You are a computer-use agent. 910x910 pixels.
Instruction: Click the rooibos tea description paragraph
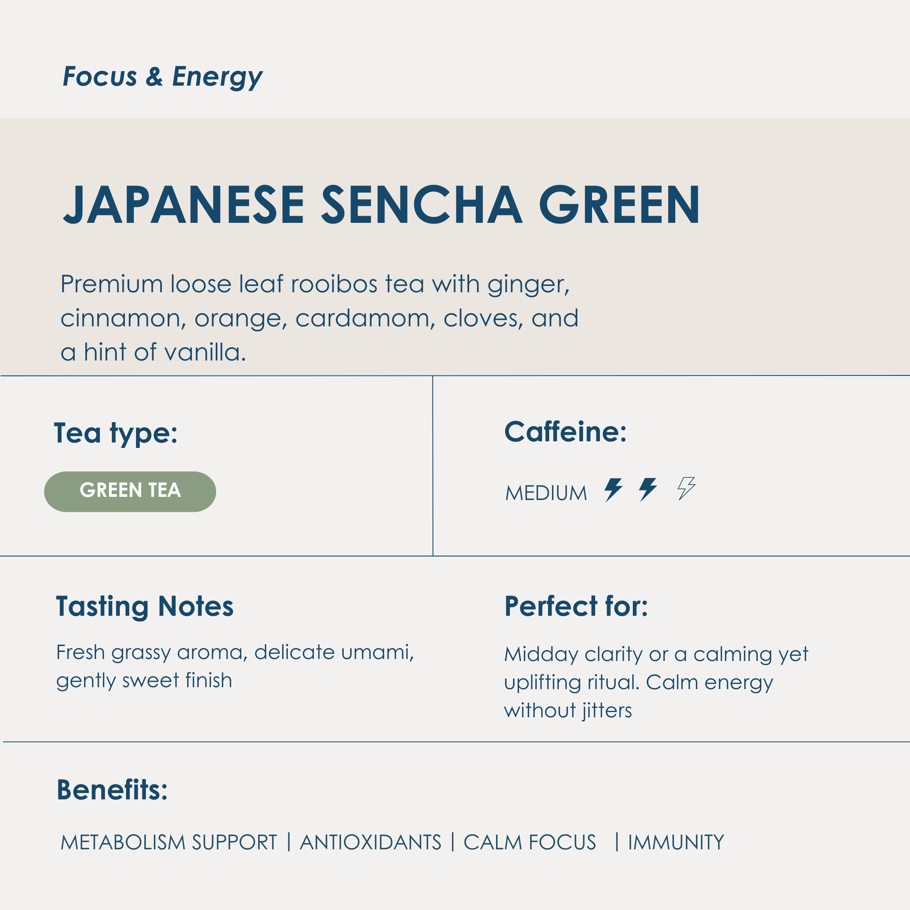tap(319, 318)
